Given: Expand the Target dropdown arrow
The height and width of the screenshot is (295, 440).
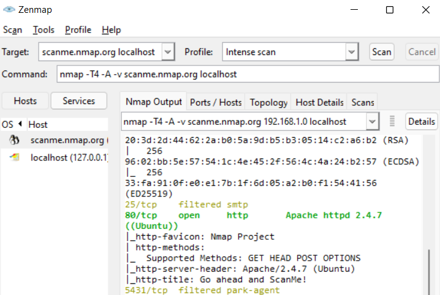Looking at the screenshot, I should (x=168, y=51).
